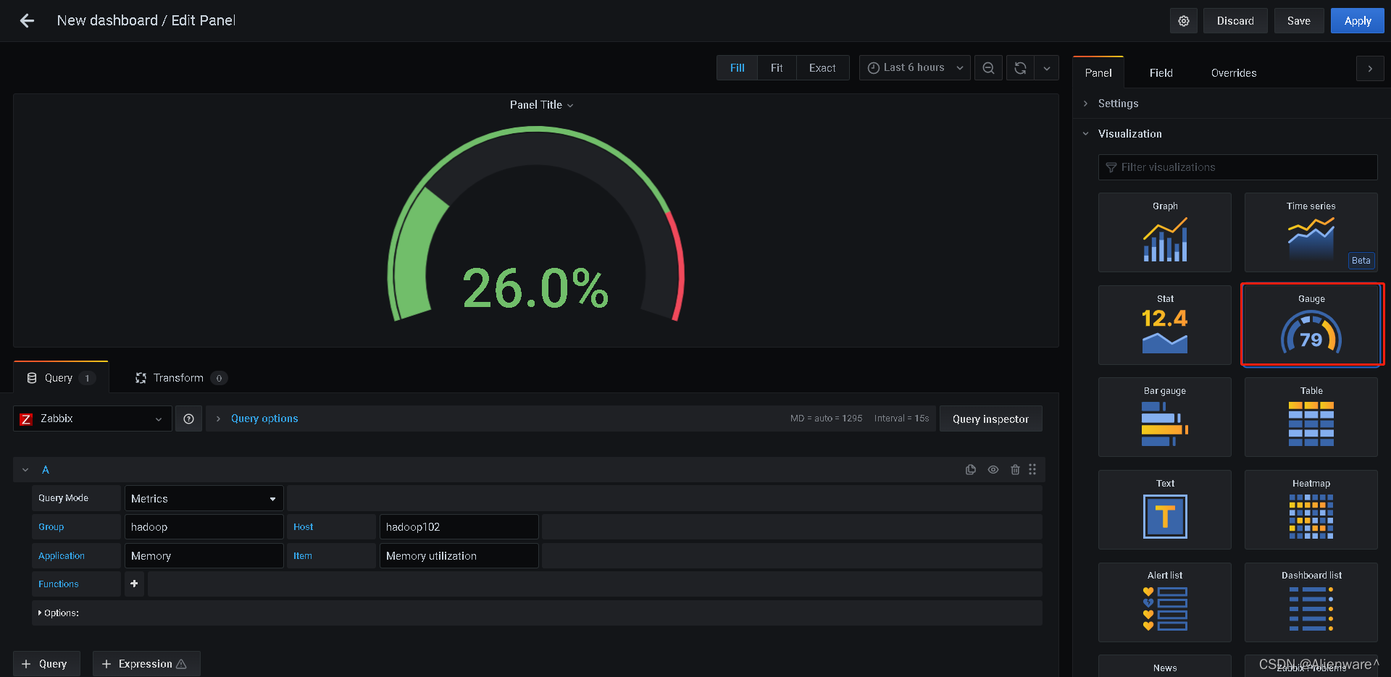Open dashboard settings gear icon

coord(1183,21)
